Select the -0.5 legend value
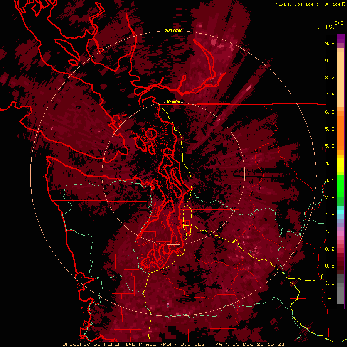This screenshot has height=347, width=347. pyautogui.click(x=328, y=266)
